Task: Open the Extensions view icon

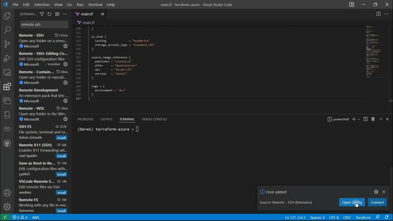Action: coord(7,87)
